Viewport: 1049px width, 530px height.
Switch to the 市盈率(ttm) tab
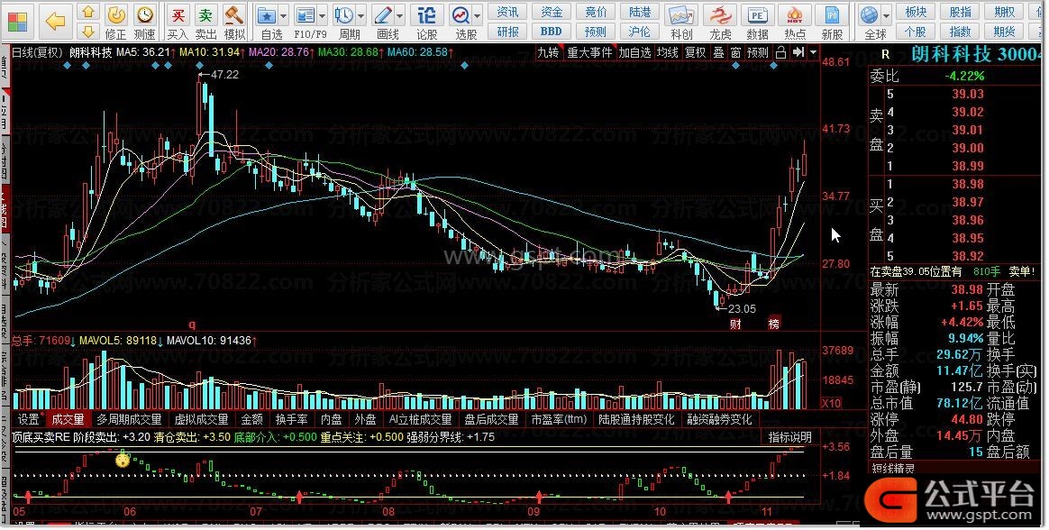(559, 420)
